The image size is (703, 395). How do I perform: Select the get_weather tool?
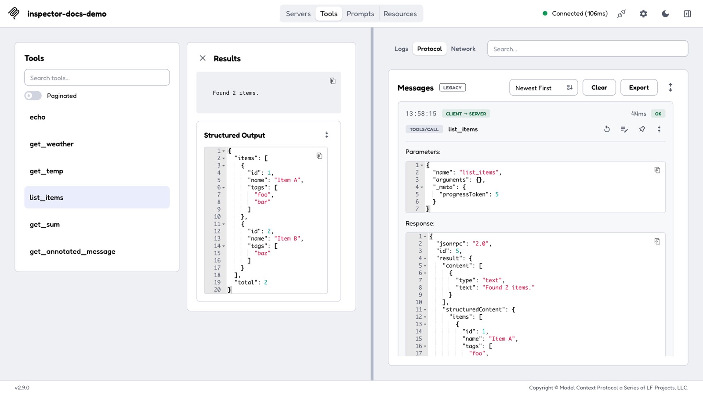point(97,144)
